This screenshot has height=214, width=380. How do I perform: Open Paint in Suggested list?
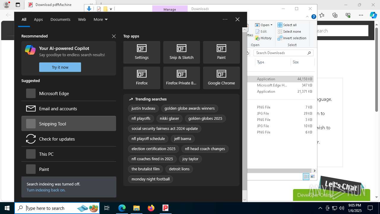69,169
